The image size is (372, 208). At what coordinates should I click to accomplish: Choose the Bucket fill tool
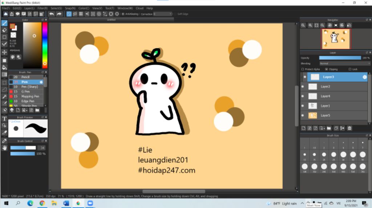(4, 68)
